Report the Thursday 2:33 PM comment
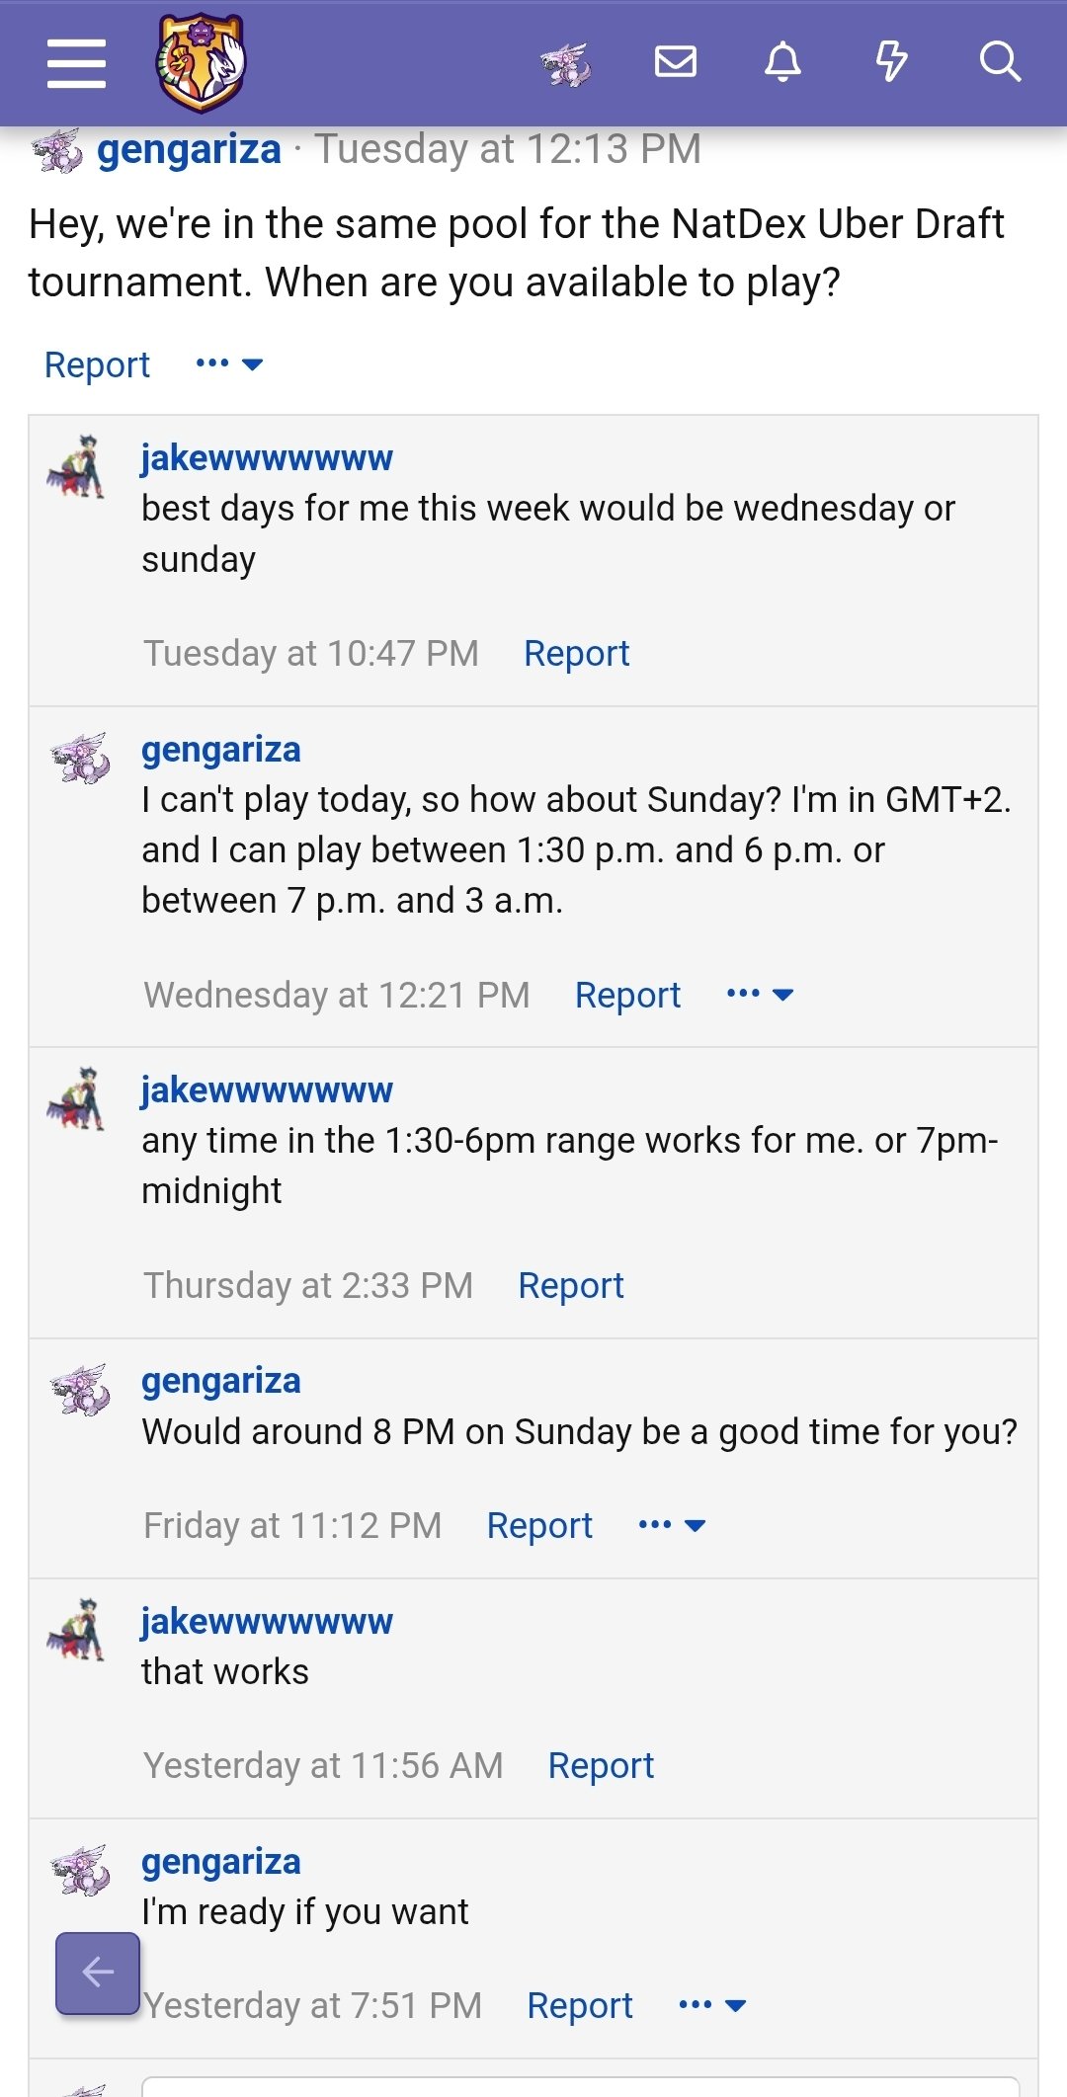 (571, 1285)
